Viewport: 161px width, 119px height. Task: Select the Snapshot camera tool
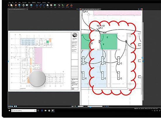click(x=59, y=5)
